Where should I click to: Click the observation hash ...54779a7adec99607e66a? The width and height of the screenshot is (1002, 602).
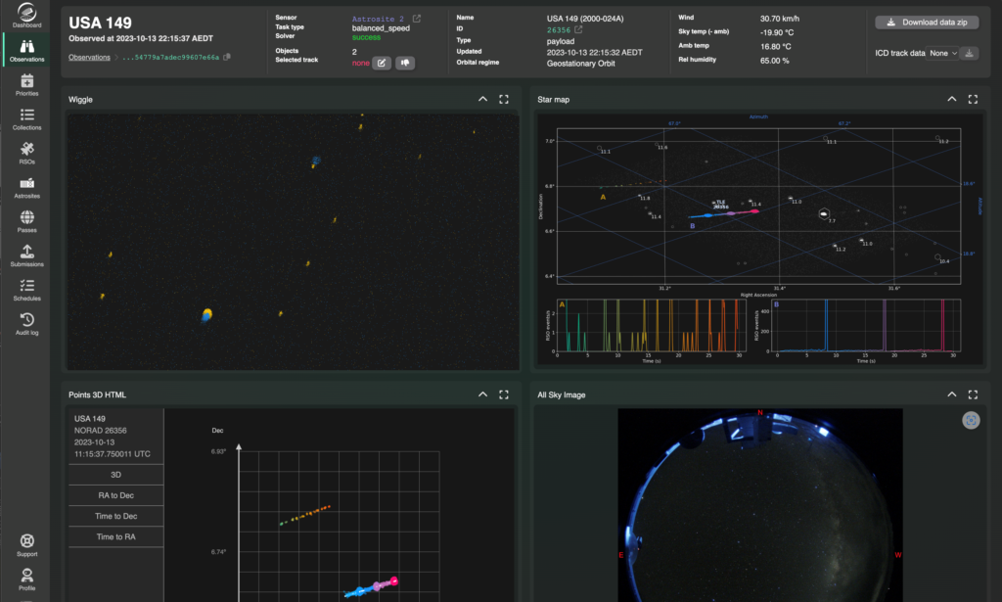tap(170, 57)
